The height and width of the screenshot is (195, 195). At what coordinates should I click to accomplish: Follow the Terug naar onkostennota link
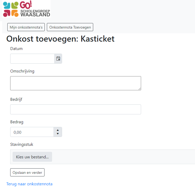point(29,184)
